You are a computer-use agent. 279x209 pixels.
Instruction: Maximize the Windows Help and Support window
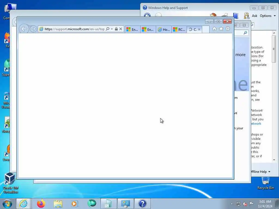pyautogui.click(x=263, y=8)
